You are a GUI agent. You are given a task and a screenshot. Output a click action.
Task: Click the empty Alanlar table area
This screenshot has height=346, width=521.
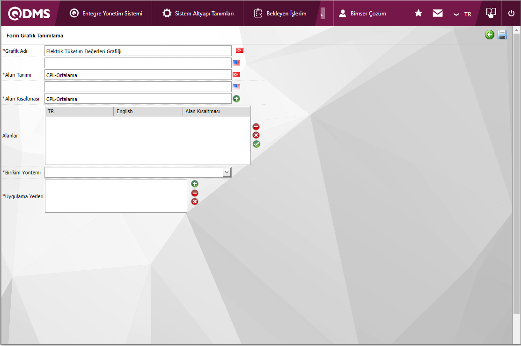[148, 140]
